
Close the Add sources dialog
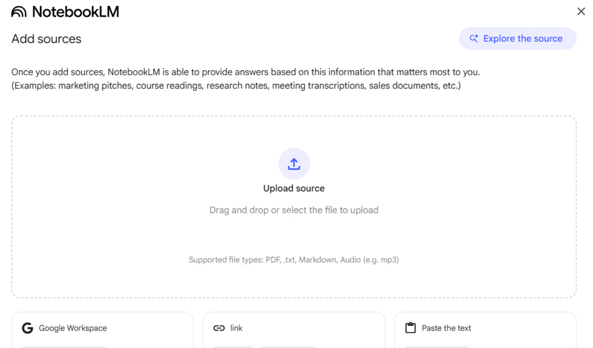pos(581,12)
